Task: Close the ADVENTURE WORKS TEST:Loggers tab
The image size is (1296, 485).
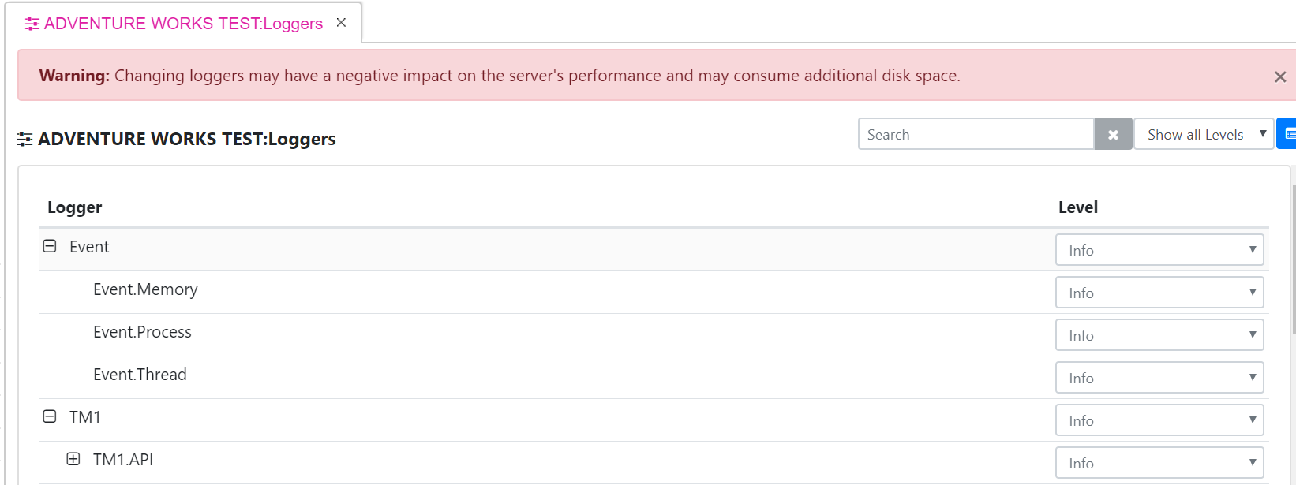Action: 341,23
